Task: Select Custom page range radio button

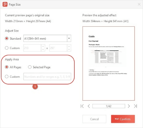Action: pos(7,77)
